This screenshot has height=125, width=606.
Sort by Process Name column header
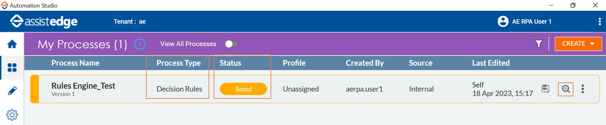point(75,63)
